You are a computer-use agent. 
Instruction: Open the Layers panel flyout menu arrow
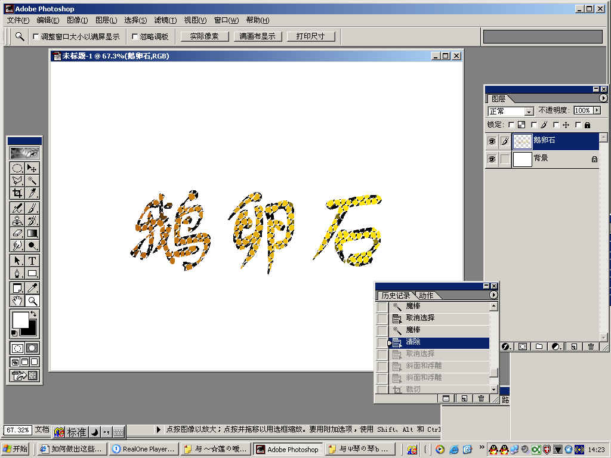[603, 98]
